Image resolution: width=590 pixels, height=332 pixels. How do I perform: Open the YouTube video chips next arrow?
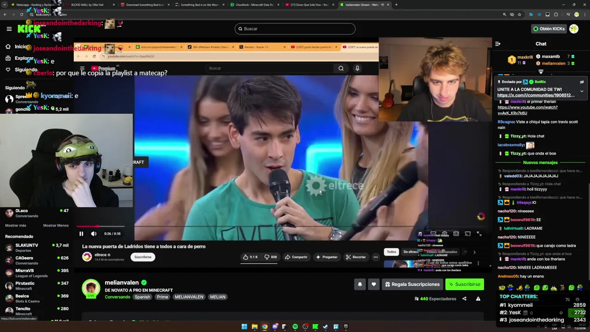[474, 252]
